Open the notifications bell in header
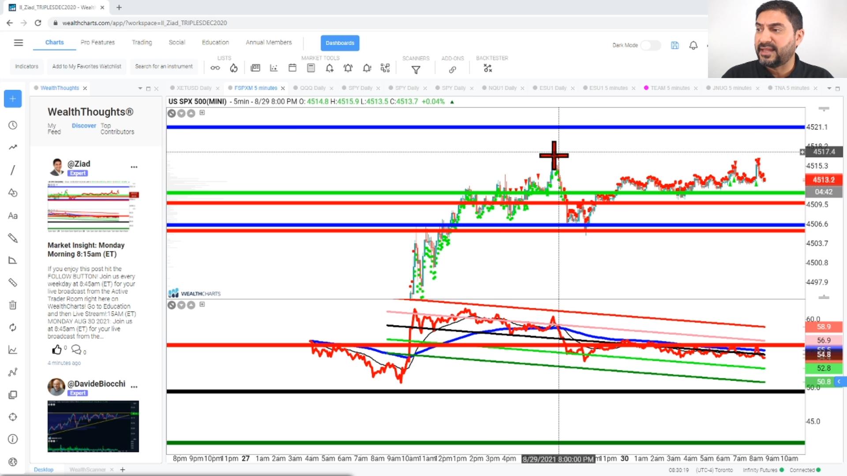 pyautogui.click(x=693, y=45)
